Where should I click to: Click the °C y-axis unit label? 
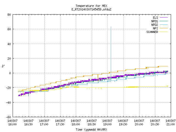point(3,66)
